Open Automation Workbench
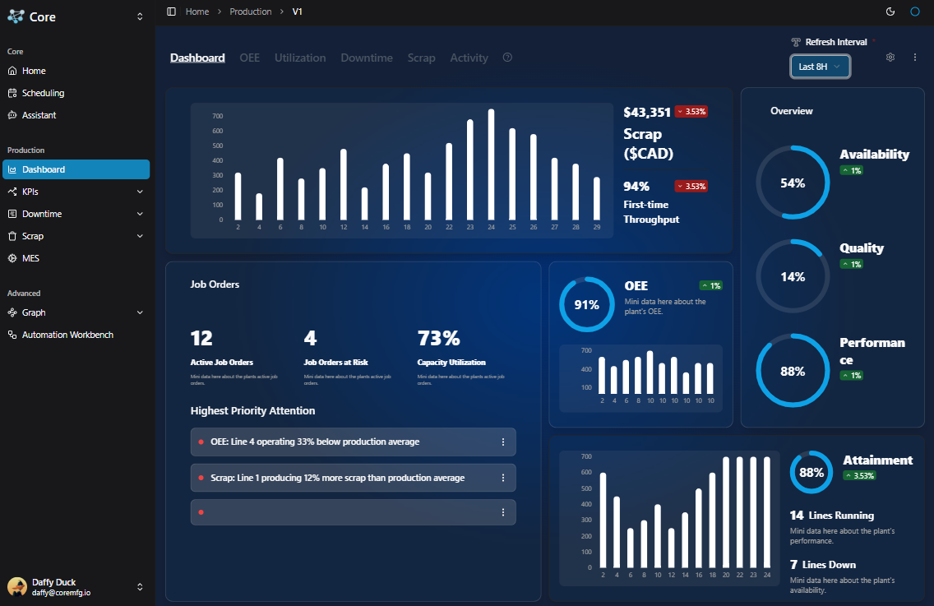This screenshot has width=934, height=606. point(67,335)
